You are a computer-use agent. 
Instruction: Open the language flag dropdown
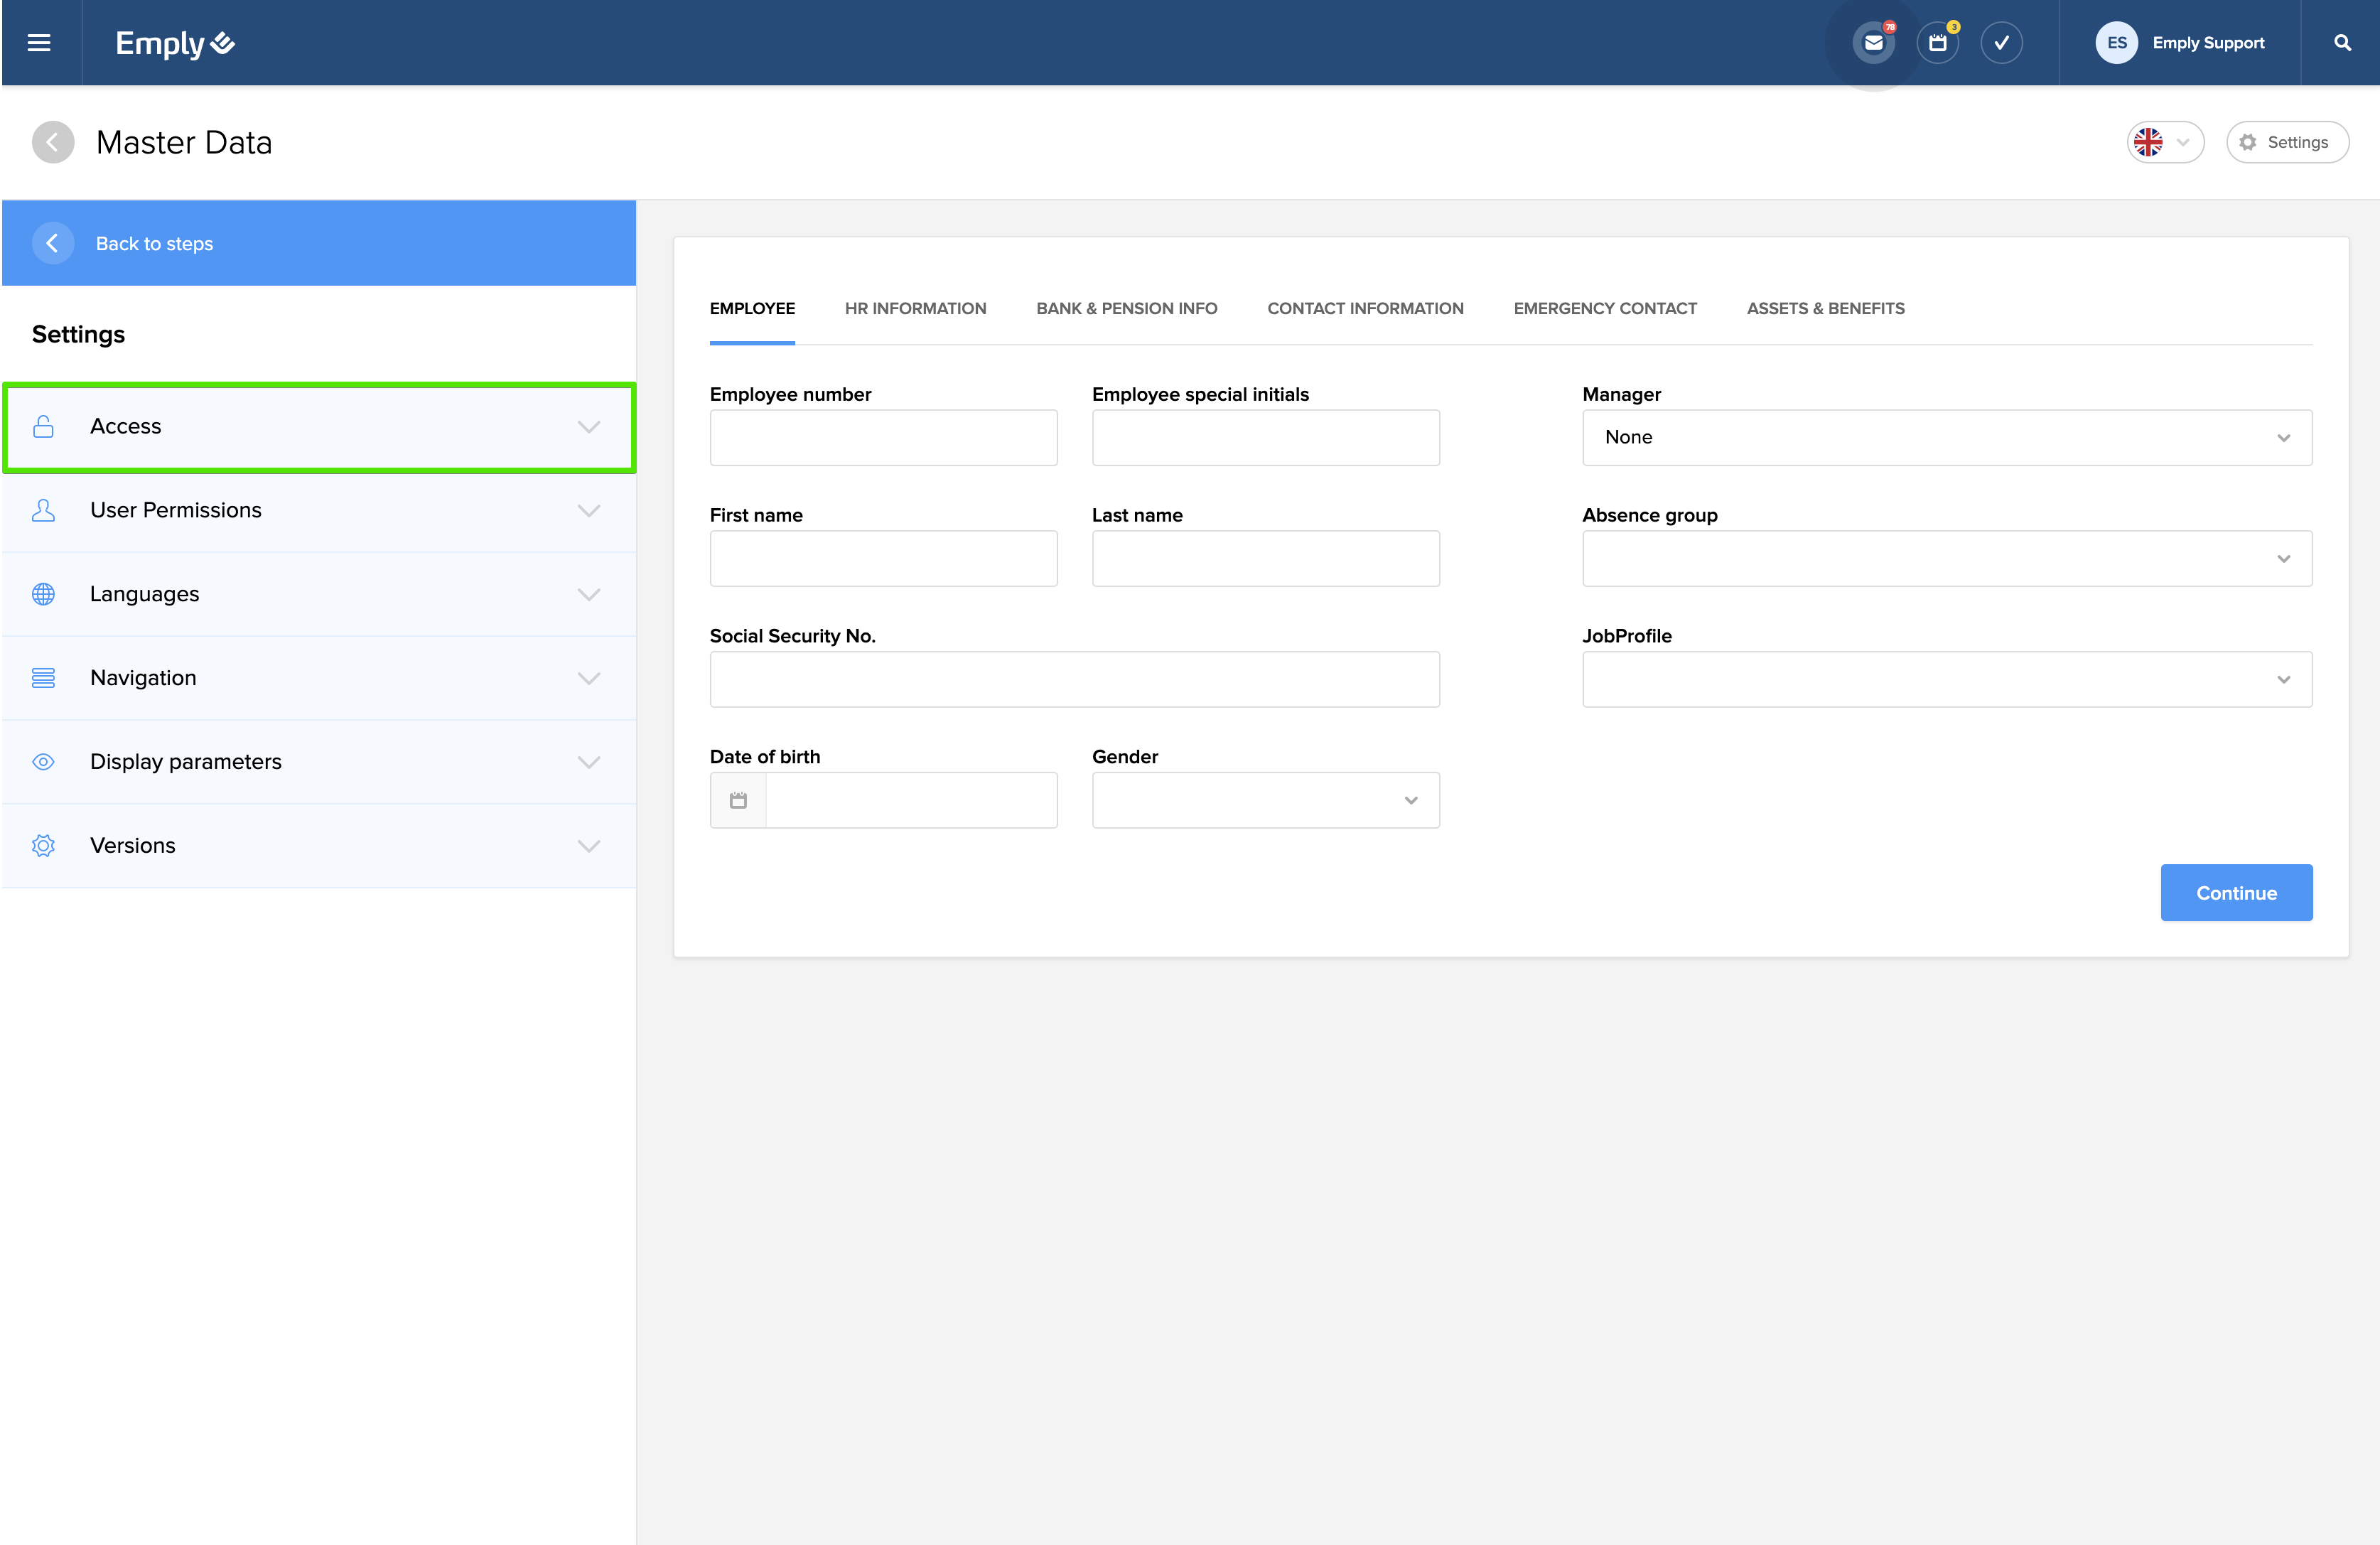click(2164, 142)
